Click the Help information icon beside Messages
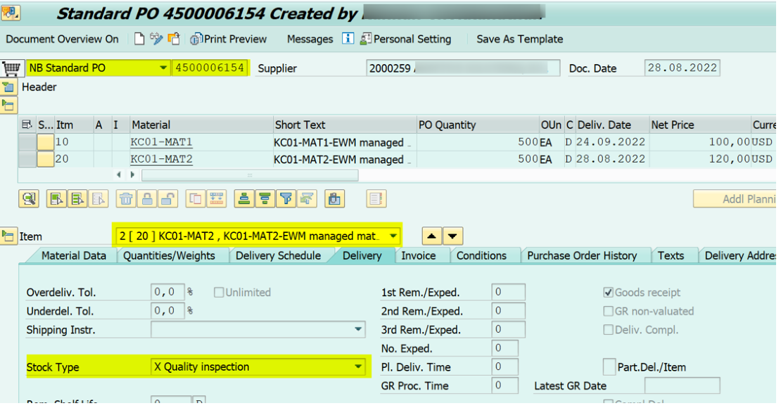Viewport: 781px width, 408px height. coord(348,39)
